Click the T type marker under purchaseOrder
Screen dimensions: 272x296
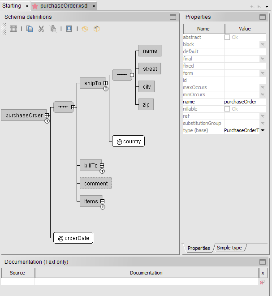pyautogui.click(x=47, y=121)
